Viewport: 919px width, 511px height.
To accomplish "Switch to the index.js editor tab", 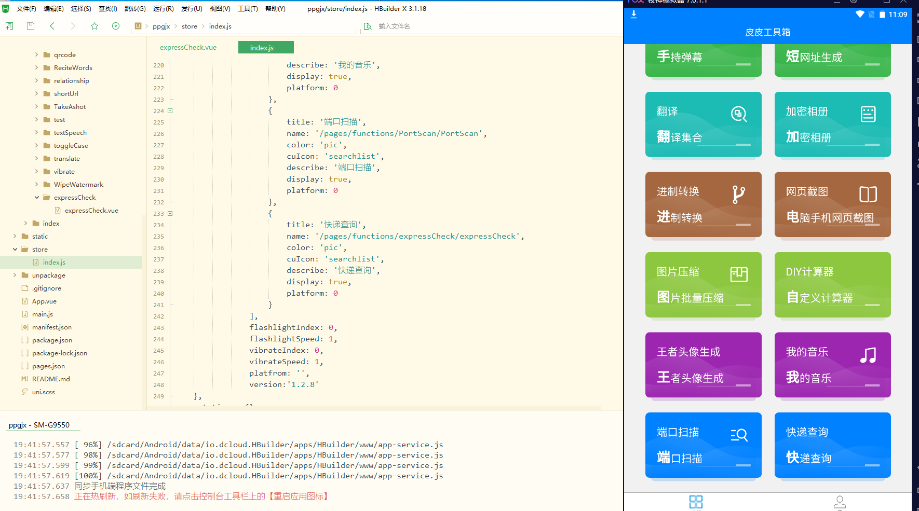I will 266,47.
